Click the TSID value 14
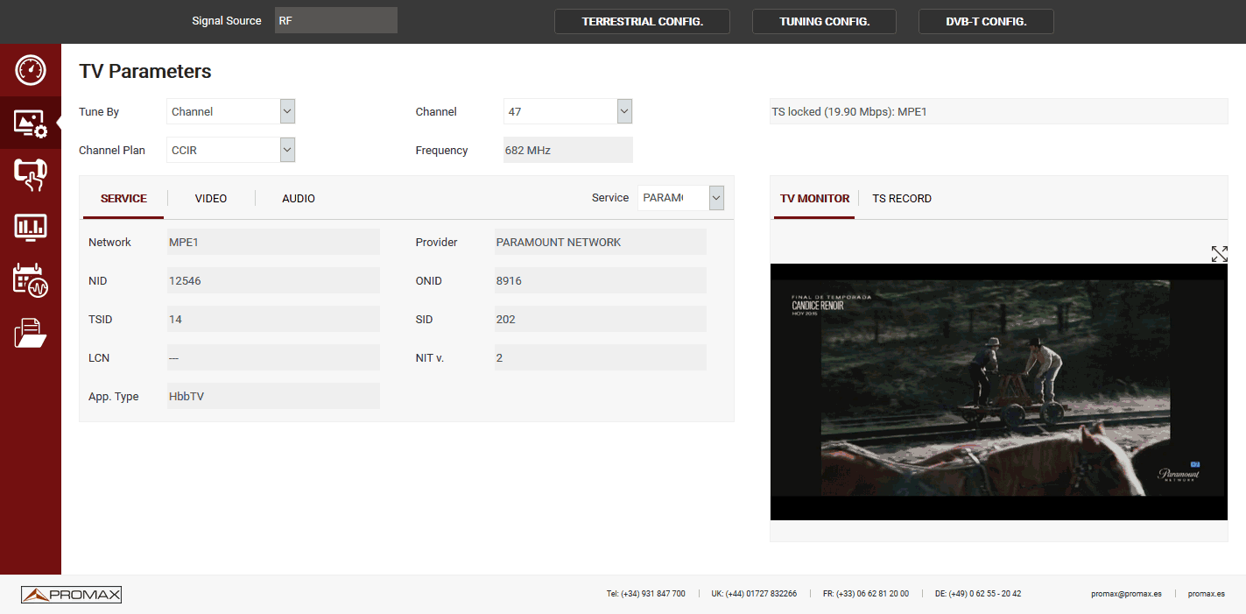This screenshot has width=1246, height=614. (x=273, y=319)
